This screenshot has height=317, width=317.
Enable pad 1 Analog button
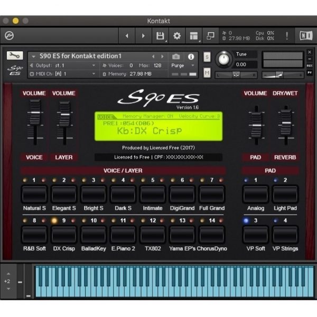click(256, 194)
